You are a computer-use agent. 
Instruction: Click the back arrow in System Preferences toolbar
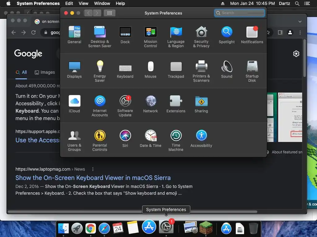tap(88, 13)
